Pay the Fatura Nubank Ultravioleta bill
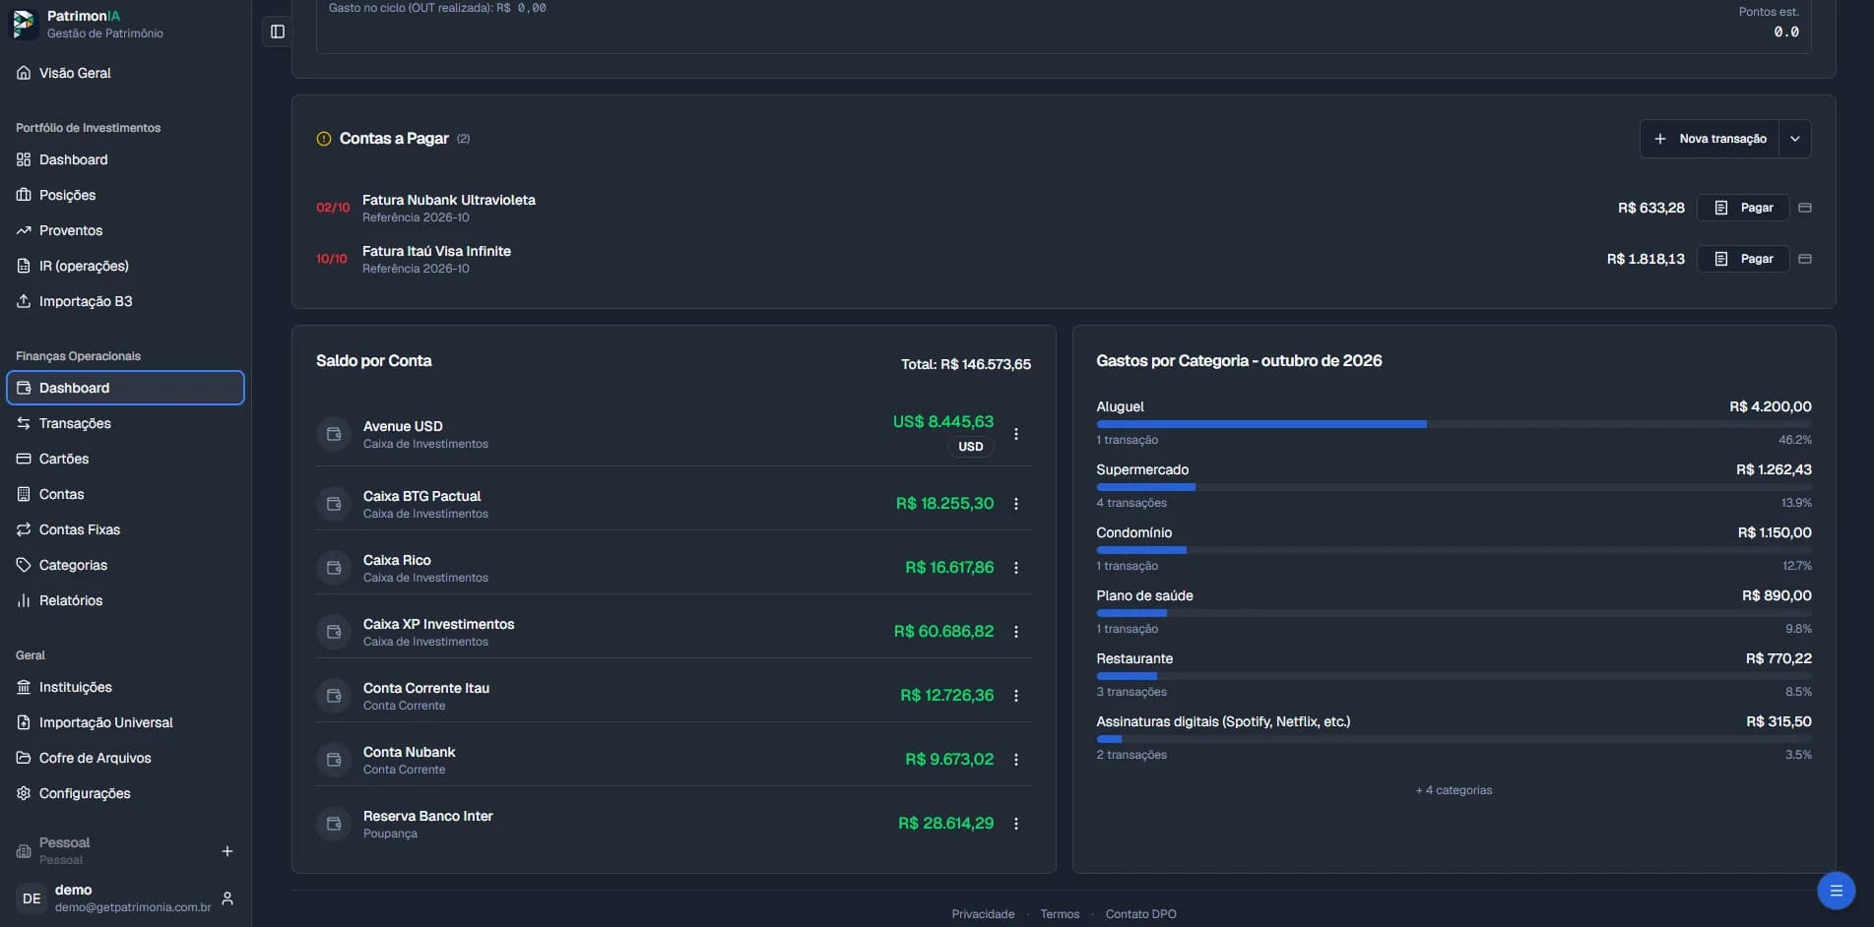Viewport: 1874px width, 927px height. [1743, 208]
